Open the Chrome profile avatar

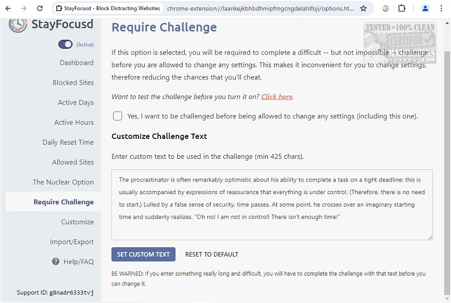(x=425, y=8)
